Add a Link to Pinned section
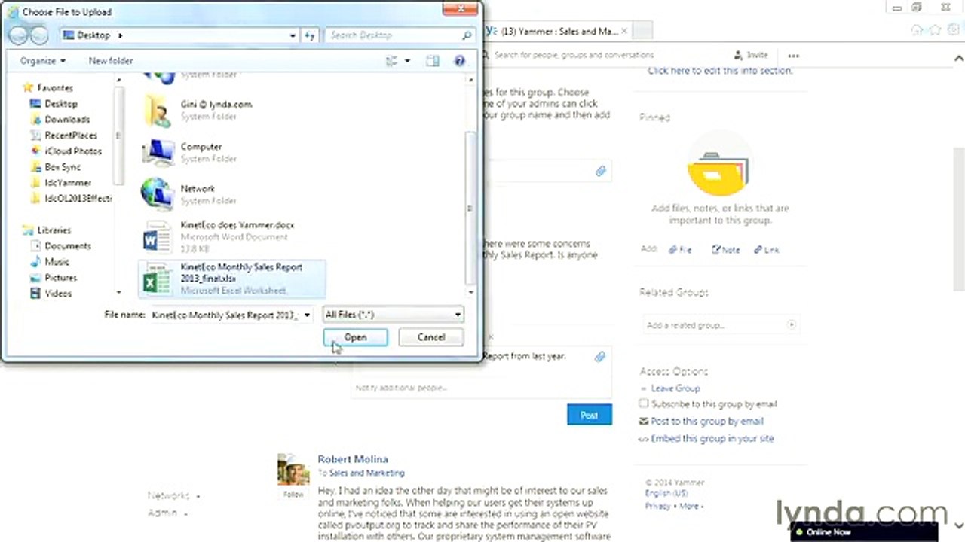The width and height of the screenshot is (965, 542). (x=766, y=250)
